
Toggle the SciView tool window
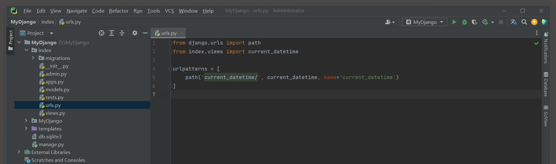pos(546,116)
